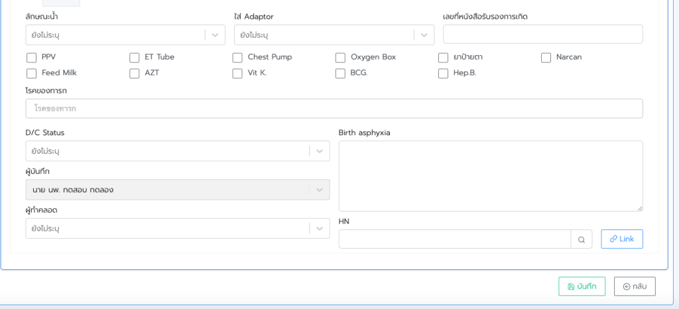Check the Chest Pump option

237,58
